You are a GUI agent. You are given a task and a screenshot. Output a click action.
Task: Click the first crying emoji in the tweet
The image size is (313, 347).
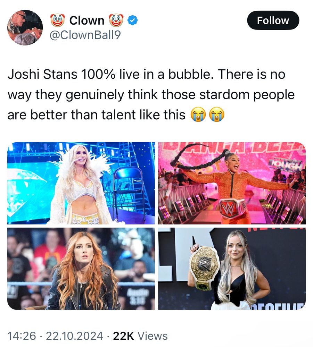(x=198, y=115)
